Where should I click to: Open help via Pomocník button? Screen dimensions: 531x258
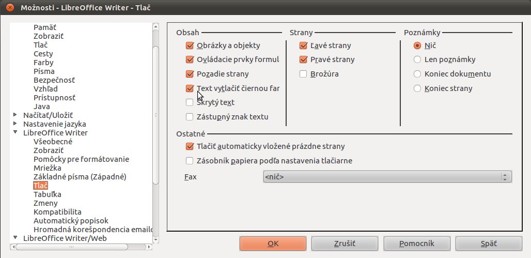tap(417, 244)
